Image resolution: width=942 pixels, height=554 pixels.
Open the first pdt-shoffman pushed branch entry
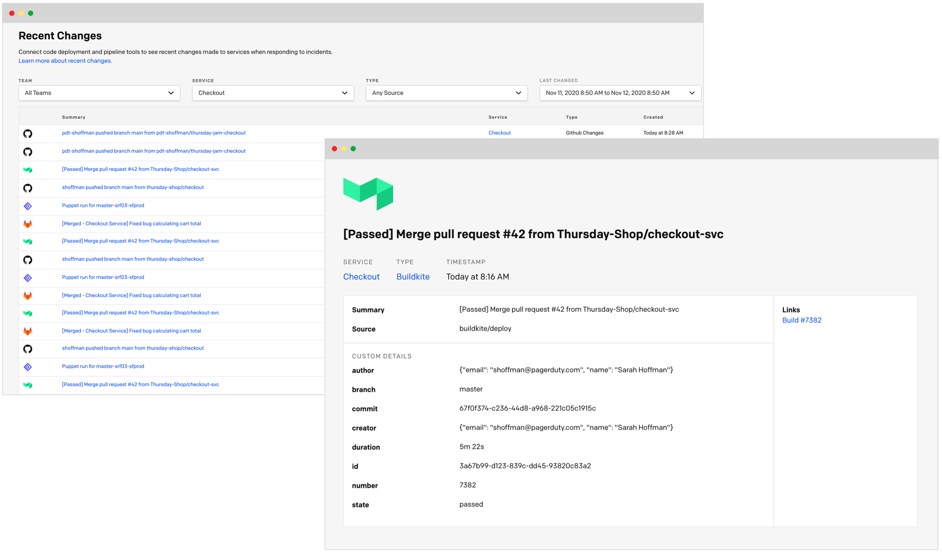tap(154, 133)
